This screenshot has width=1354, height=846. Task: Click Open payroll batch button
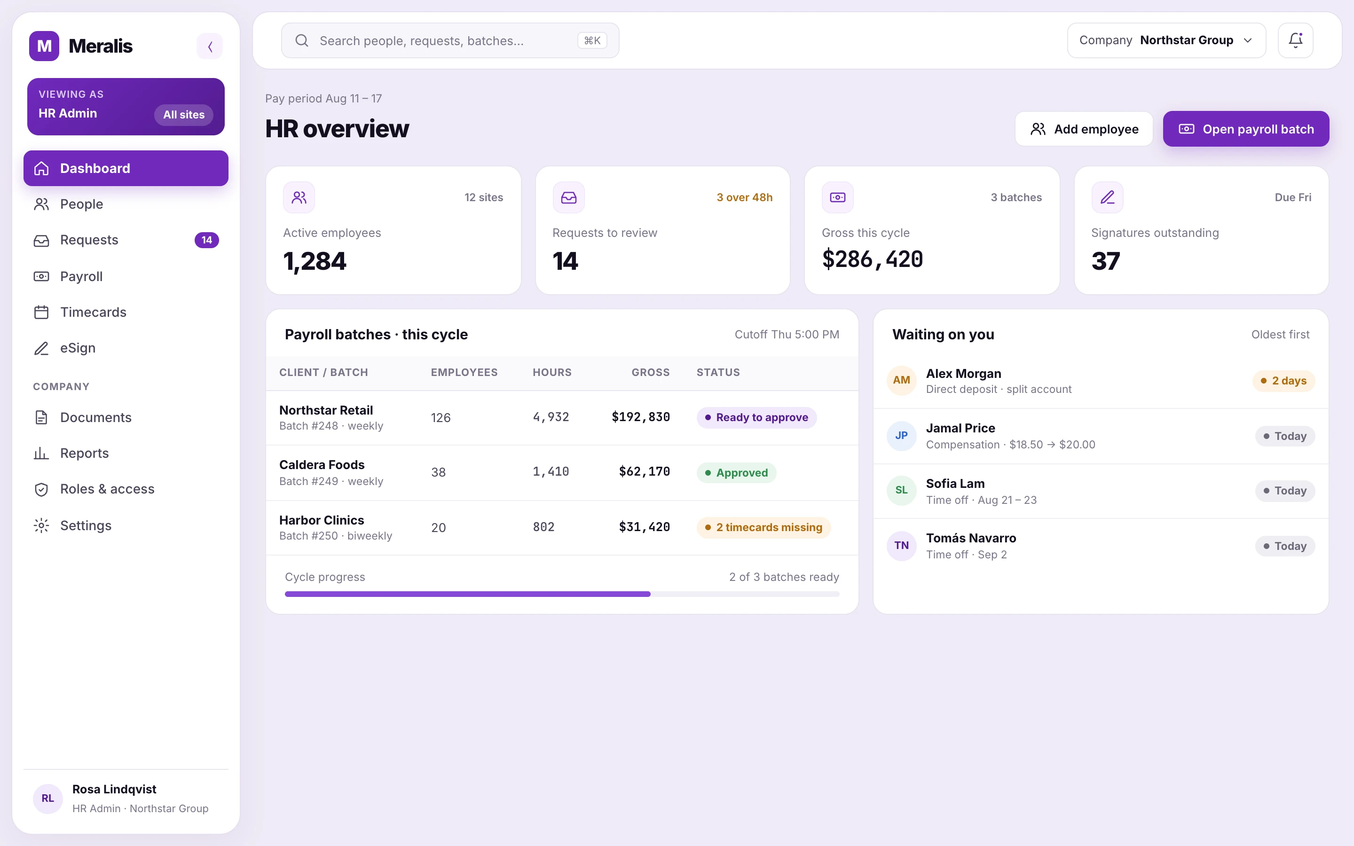[x=1246, y=129]
